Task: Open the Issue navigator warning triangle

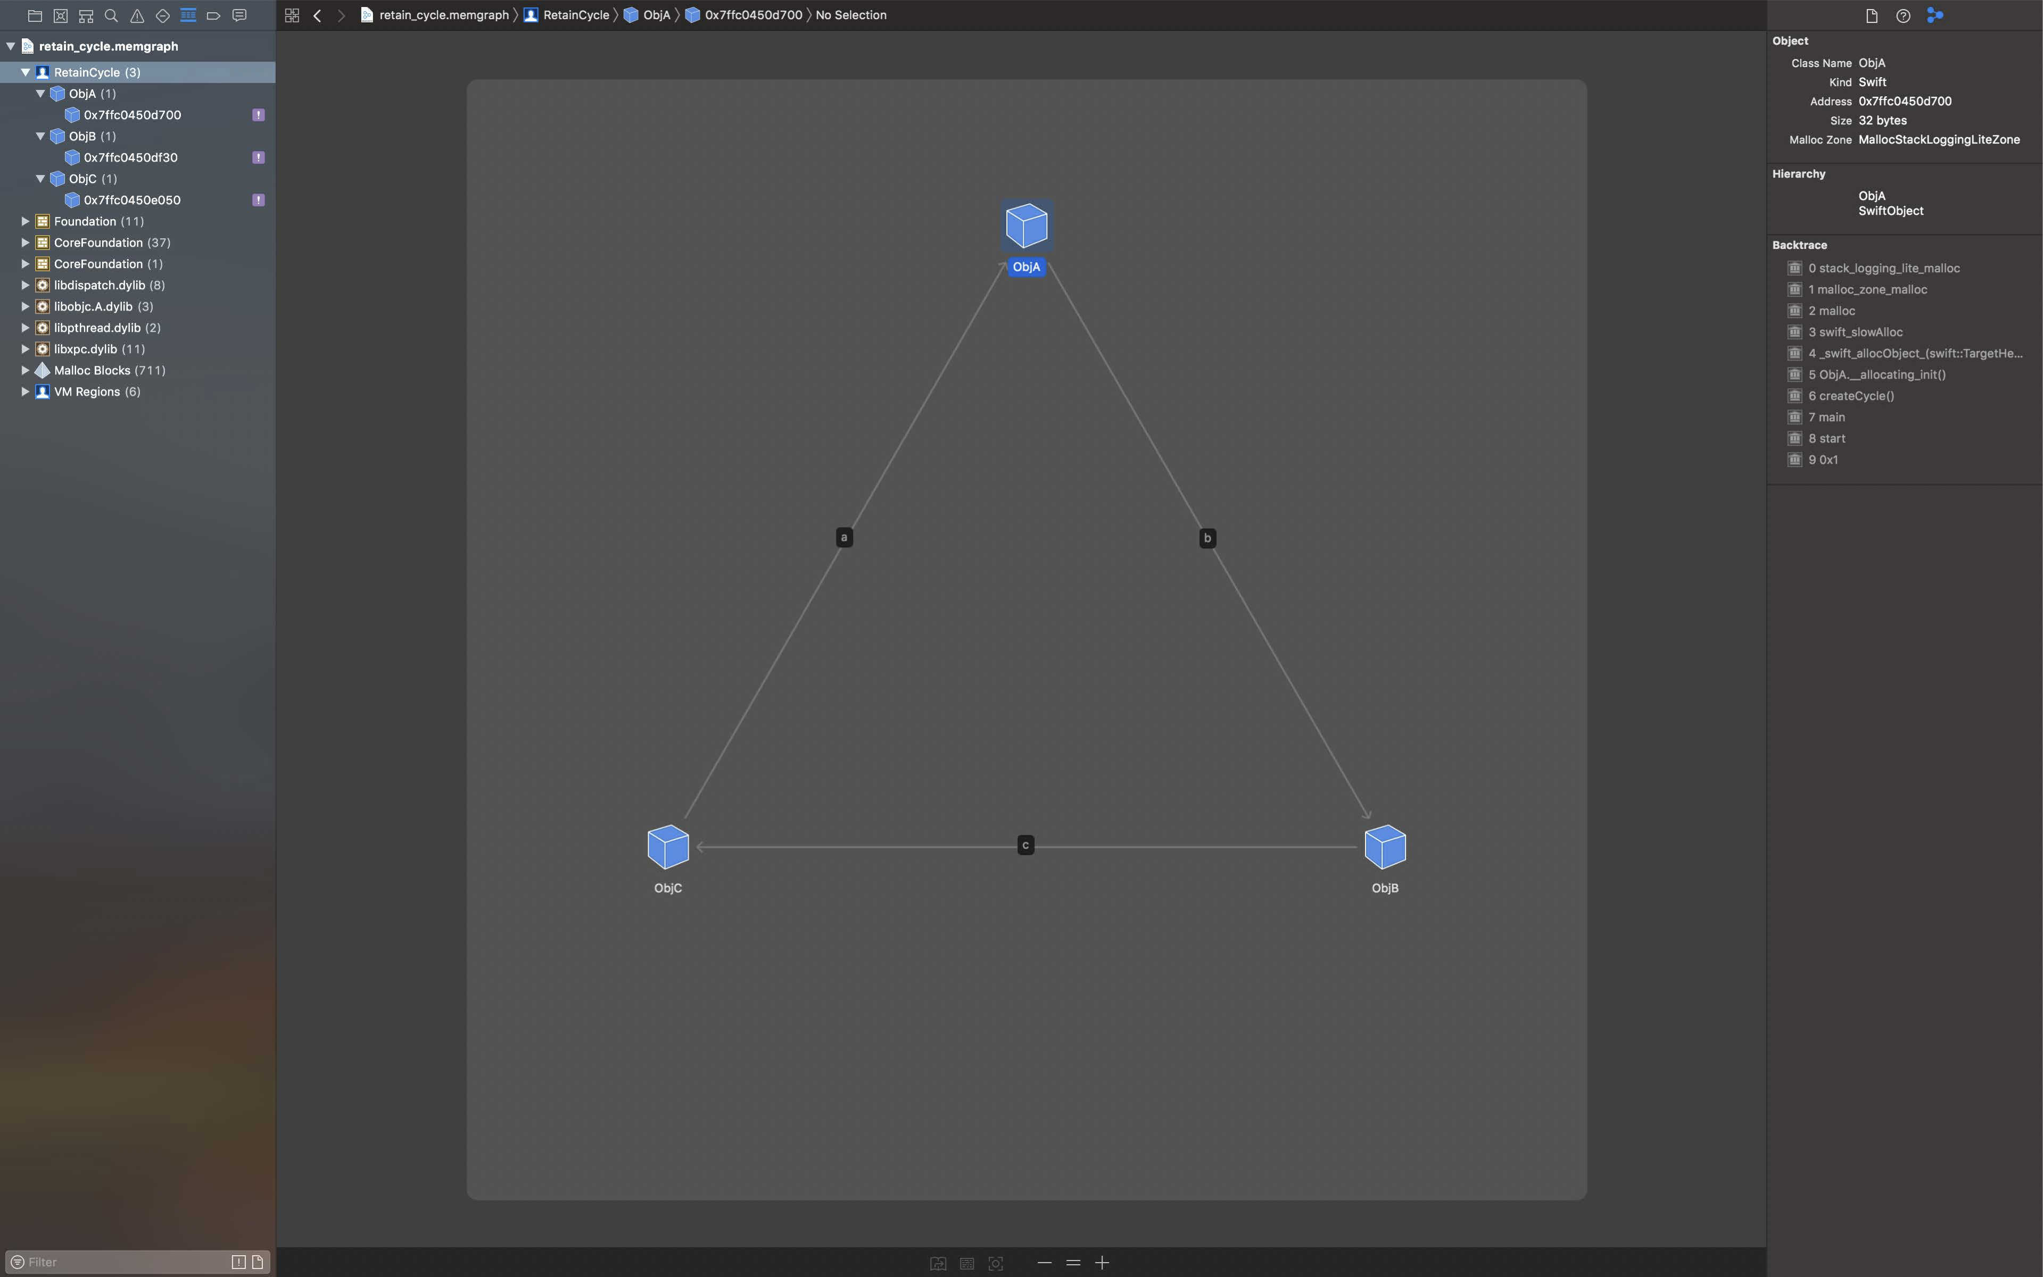Action: click(137, 15)
